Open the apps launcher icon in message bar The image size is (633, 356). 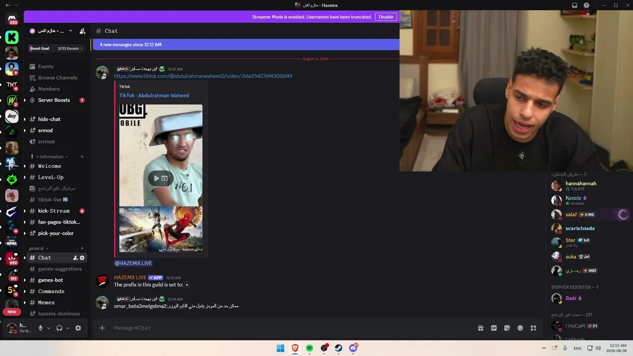pyautogui.click(x=533, y=328)
